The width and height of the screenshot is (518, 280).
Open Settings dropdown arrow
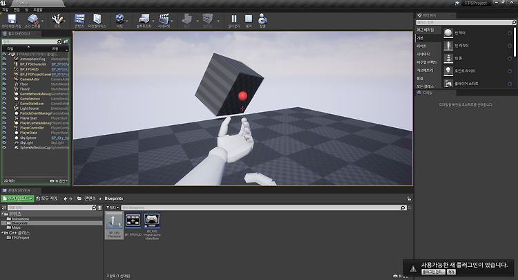(x=127, y=21)
